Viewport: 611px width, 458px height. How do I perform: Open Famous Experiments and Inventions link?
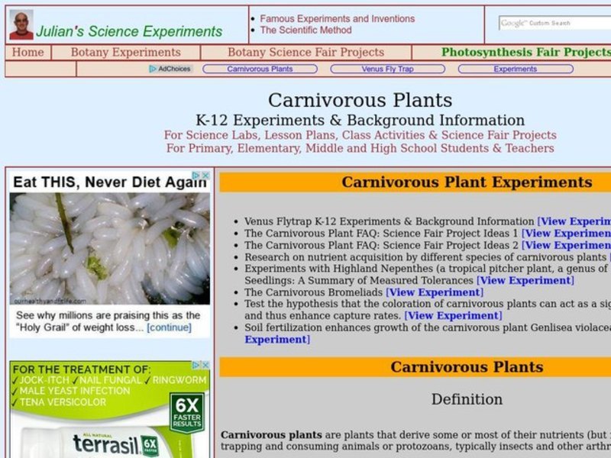tap(336, 18)
